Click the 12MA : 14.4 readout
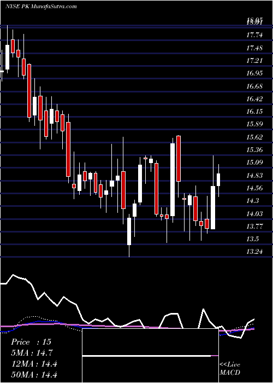The height and width of the screenshot is (383, 273). (x=34, y=364)
